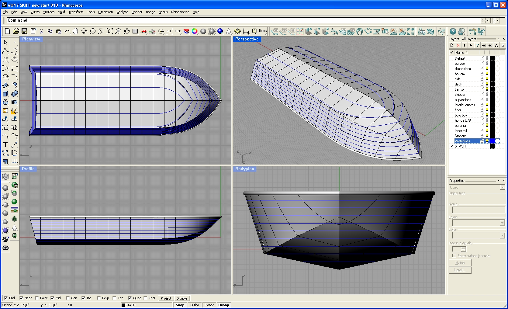Toggle four viewports layout icon

pyautogui.click(x=135, y=31)
